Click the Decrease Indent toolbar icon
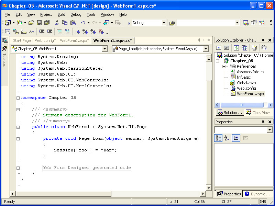Image resolution: width=275 pixels, height=206 pixels. click(x=42, y=32)
